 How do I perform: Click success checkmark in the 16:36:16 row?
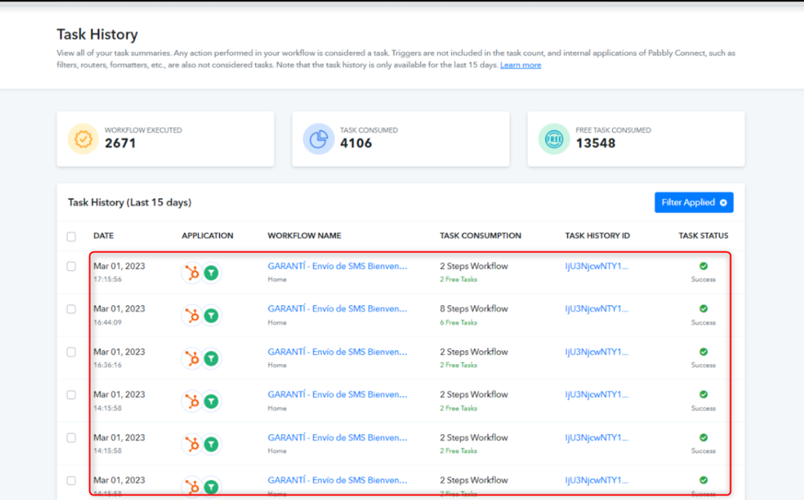tap(704, 352)
